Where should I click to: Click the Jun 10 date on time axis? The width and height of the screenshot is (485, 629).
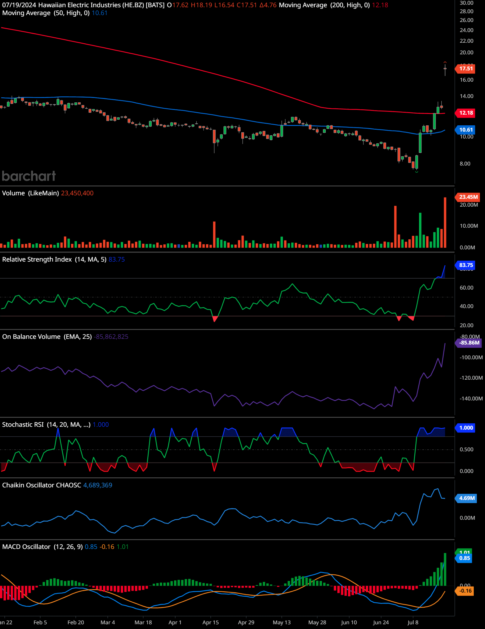(x=349, y=622)
